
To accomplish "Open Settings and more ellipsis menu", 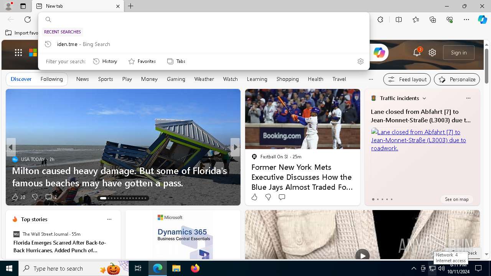I will (466, 20).
